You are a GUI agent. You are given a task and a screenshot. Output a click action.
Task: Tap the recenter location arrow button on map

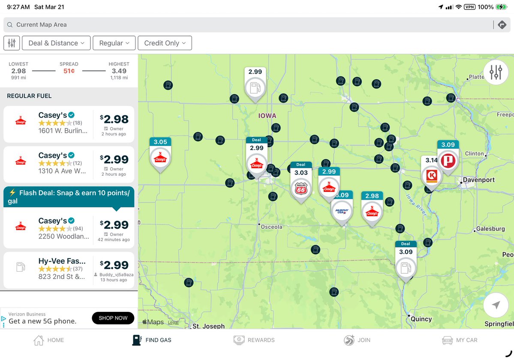click(x=496, y=305)
